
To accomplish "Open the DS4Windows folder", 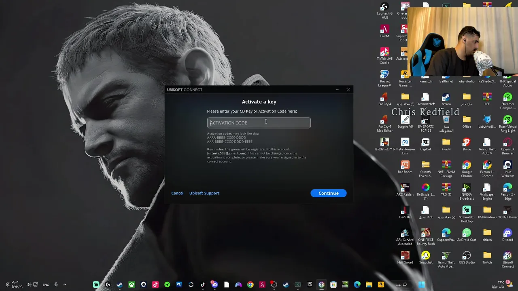I will [487, 213].
